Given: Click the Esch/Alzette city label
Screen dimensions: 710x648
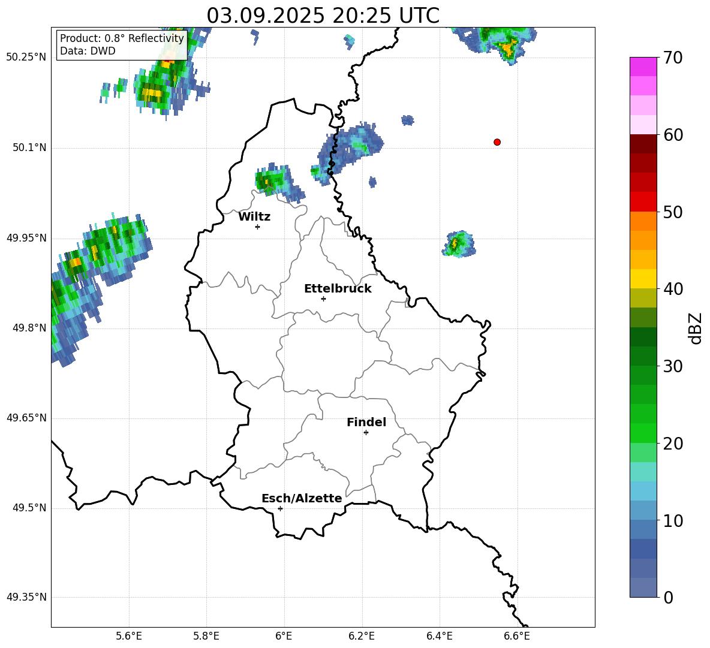Looking at the screenshot, I should [302, 498].
